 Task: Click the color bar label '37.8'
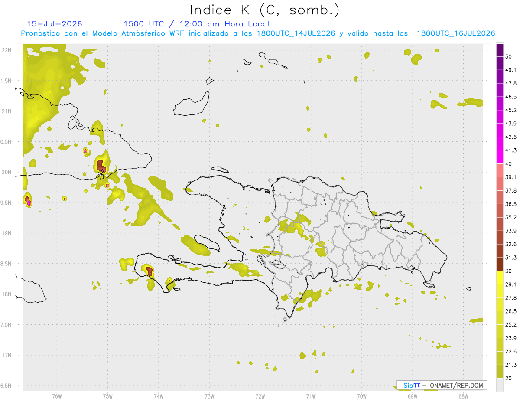[x=511, y=191]
